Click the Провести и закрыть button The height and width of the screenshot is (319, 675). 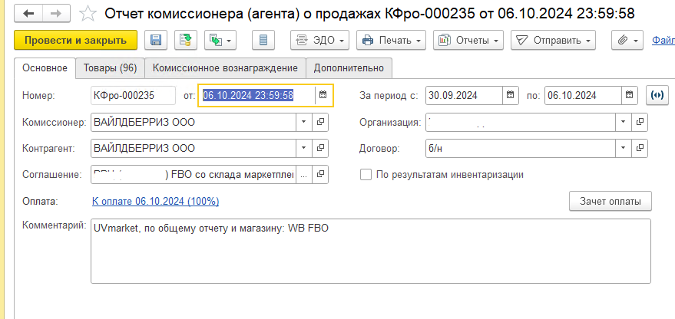(x=76, y=41)
